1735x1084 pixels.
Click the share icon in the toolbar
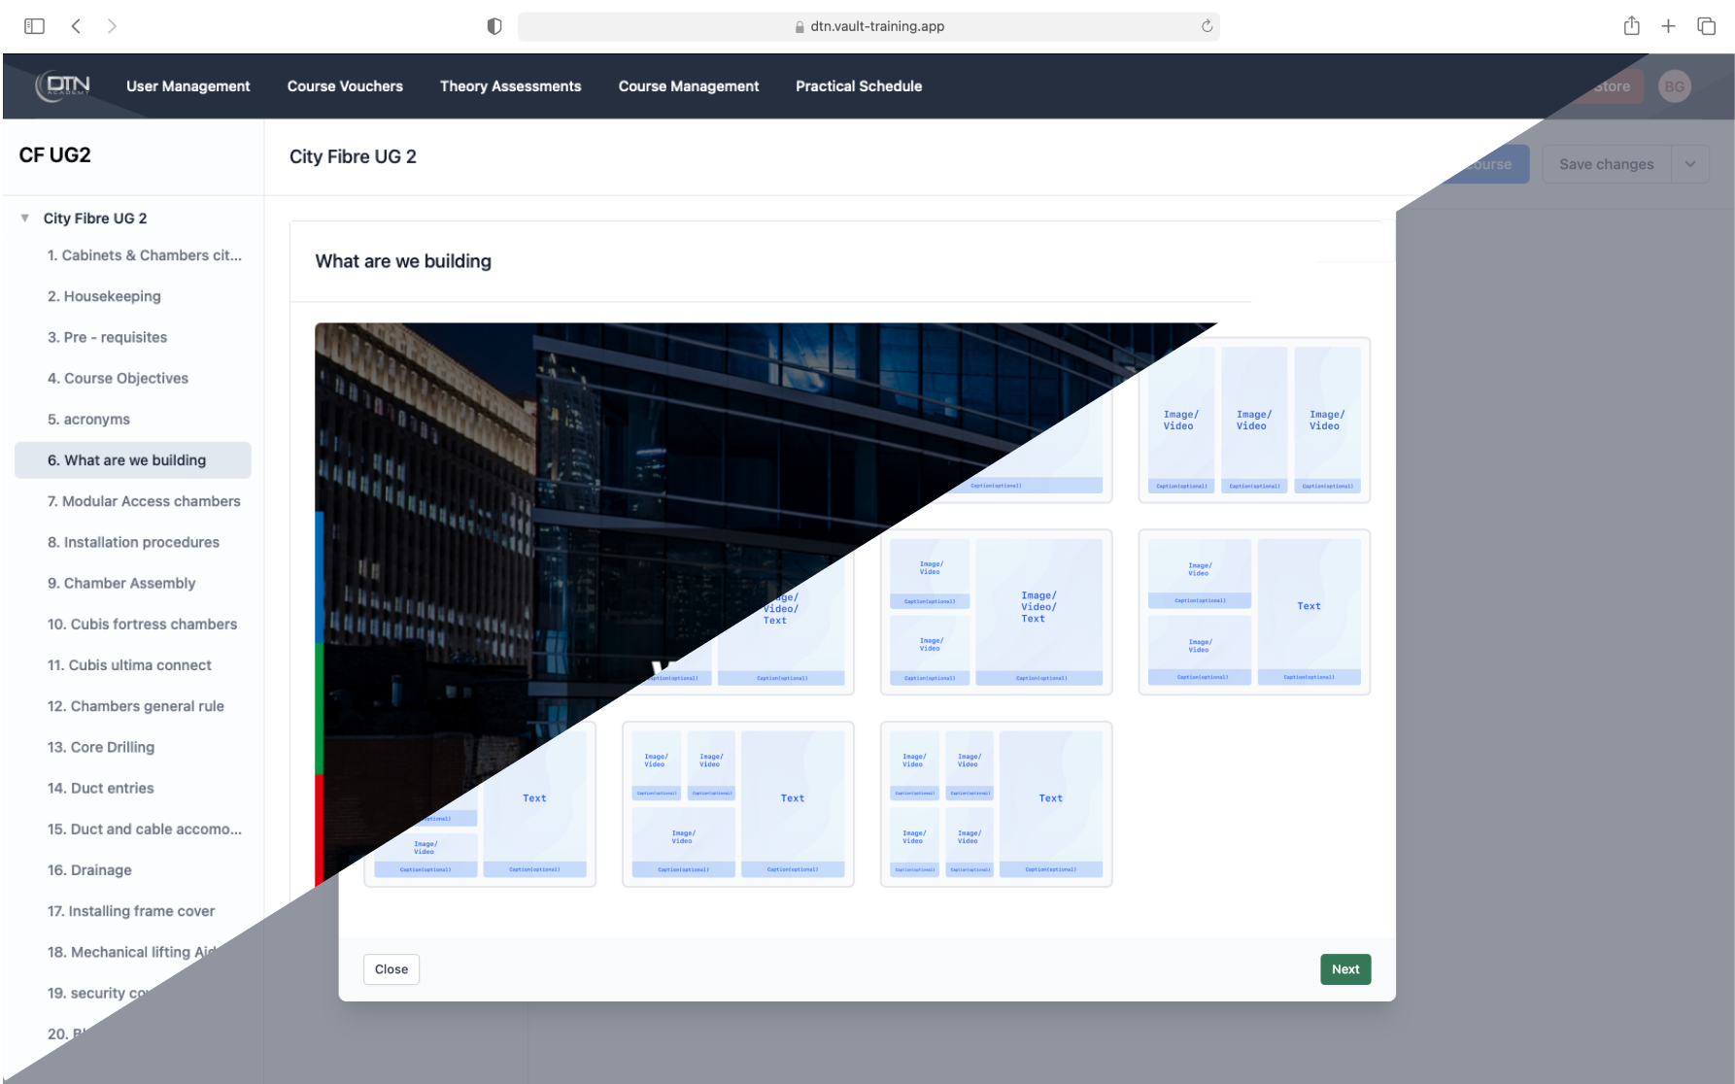click(x=1632, y=25)
